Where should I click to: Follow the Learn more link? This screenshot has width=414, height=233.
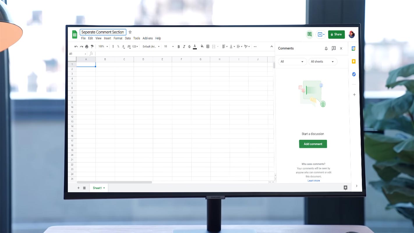point(314,181)
